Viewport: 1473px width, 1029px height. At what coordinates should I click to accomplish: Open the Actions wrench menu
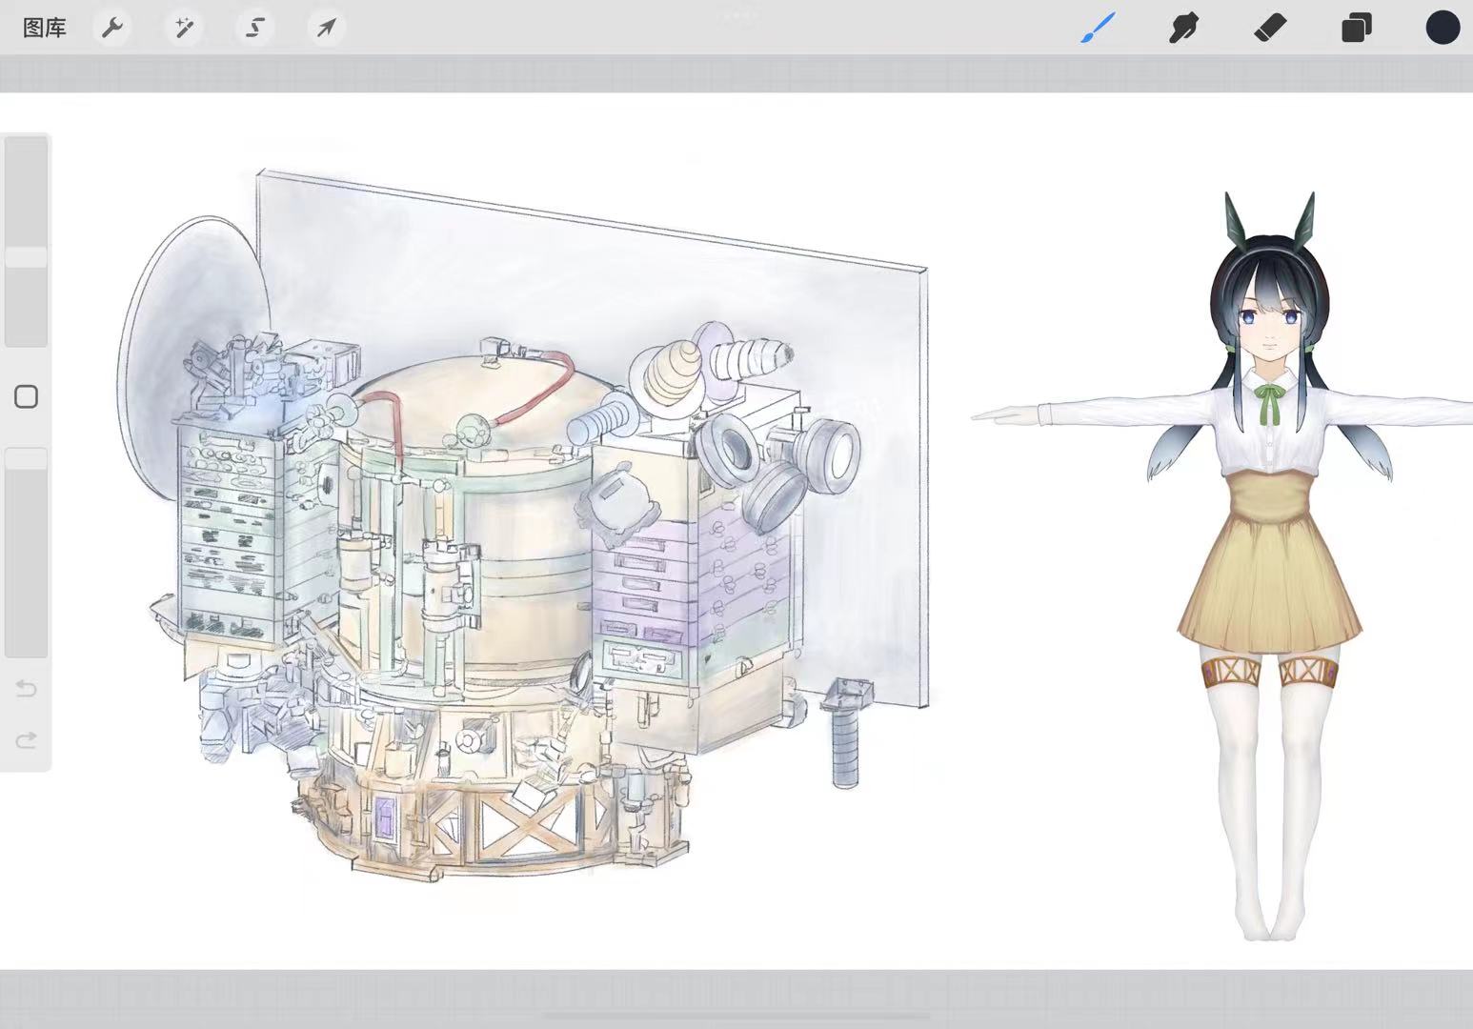(x=112, y=28)
